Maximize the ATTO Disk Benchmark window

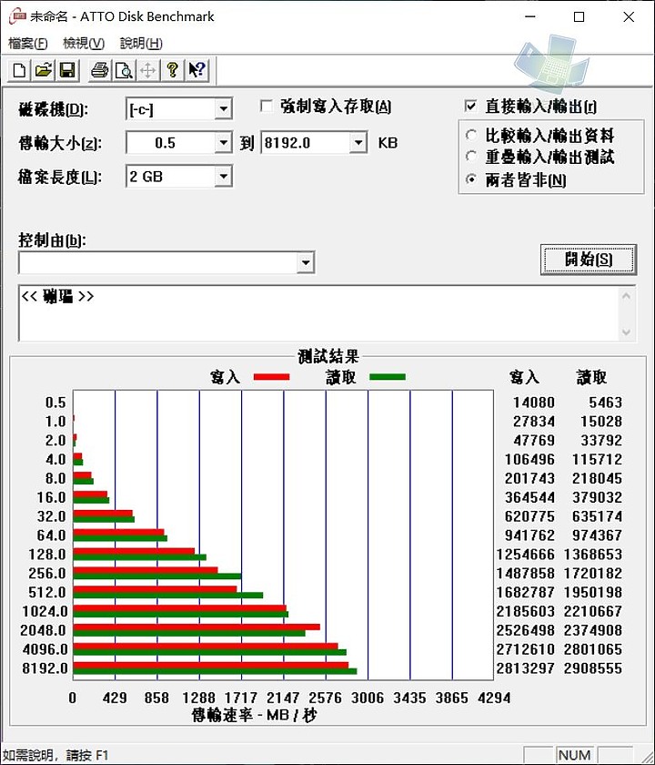point(579,17)
